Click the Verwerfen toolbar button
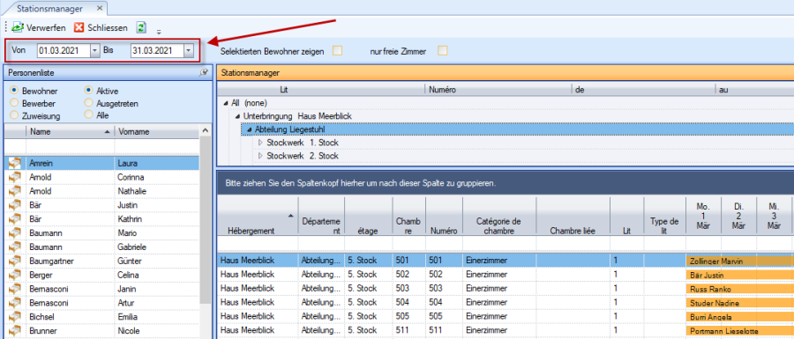Viewport: 794px width, 339px height. (39, 27)
